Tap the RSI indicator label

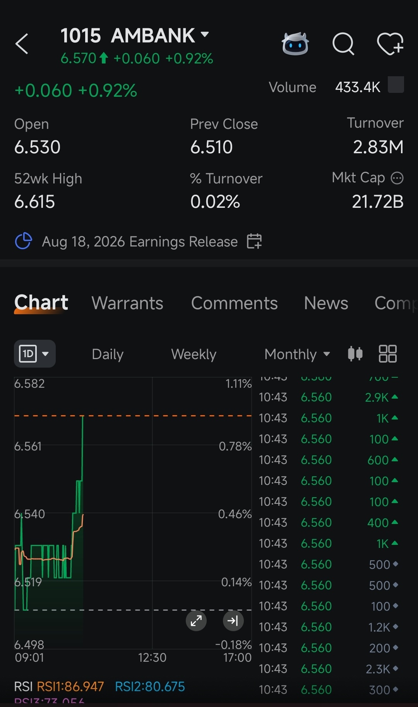tap(23, 686)
